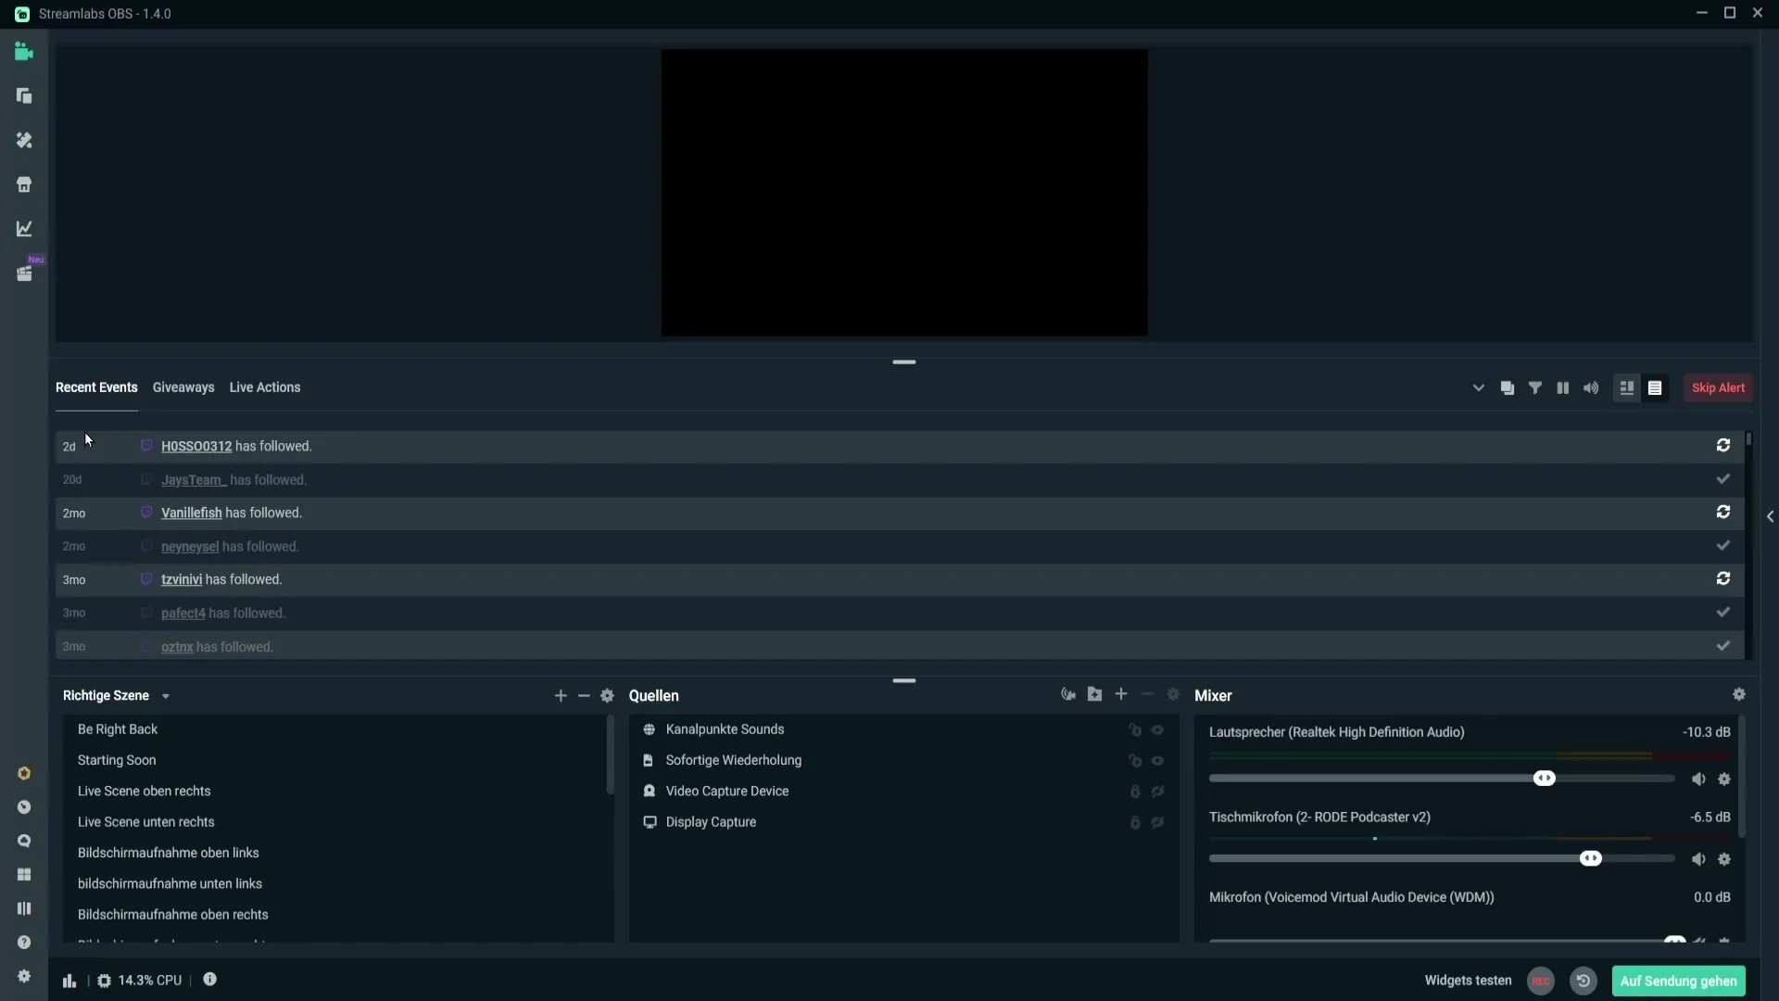Add a source folder in Quellen
Screen dimensions: 1779x1001
click(1095, 694)
